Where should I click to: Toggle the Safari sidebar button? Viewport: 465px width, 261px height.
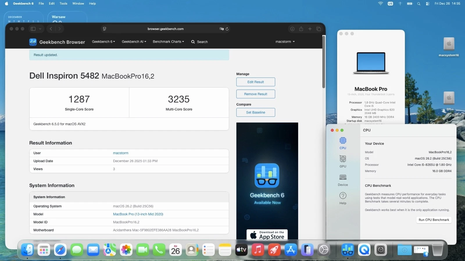(x=33, y=29)
